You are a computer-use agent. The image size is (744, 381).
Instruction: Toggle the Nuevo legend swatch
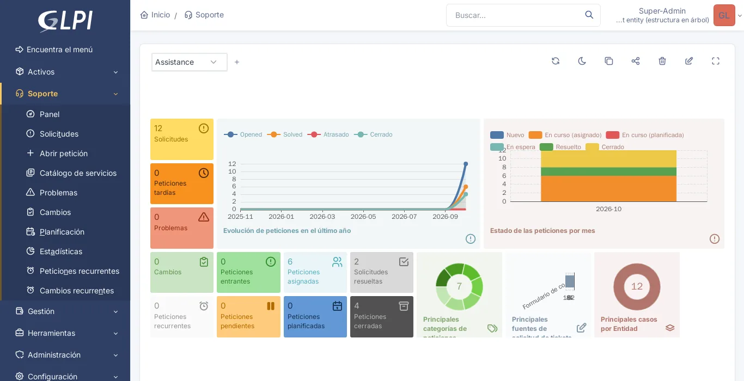497,135
